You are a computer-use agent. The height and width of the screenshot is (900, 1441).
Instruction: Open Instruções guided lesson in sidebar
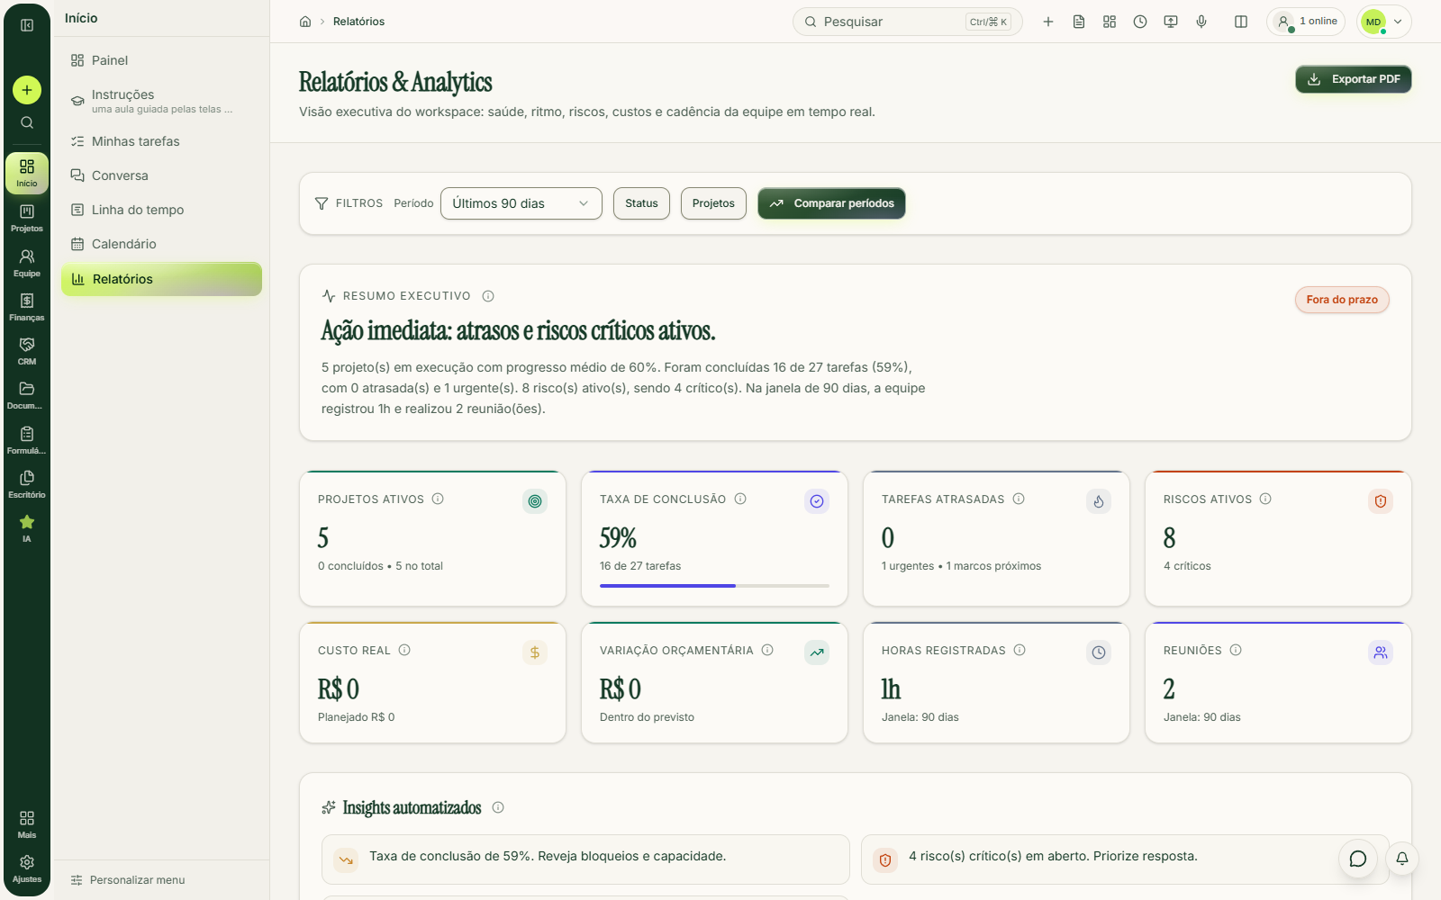[x=161, y=101]
